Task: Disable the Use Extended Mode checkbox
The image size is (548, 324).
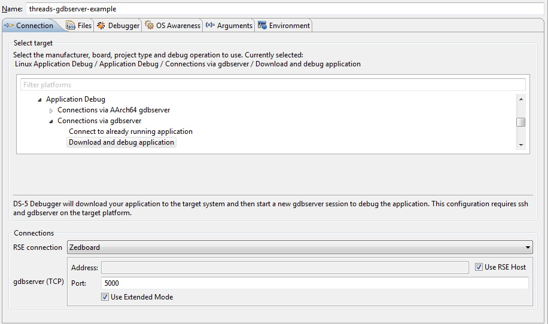Action: 105,297
